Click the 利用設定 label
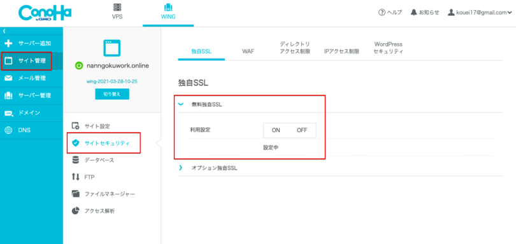516x244 pixels. click(x=200, y=130)
